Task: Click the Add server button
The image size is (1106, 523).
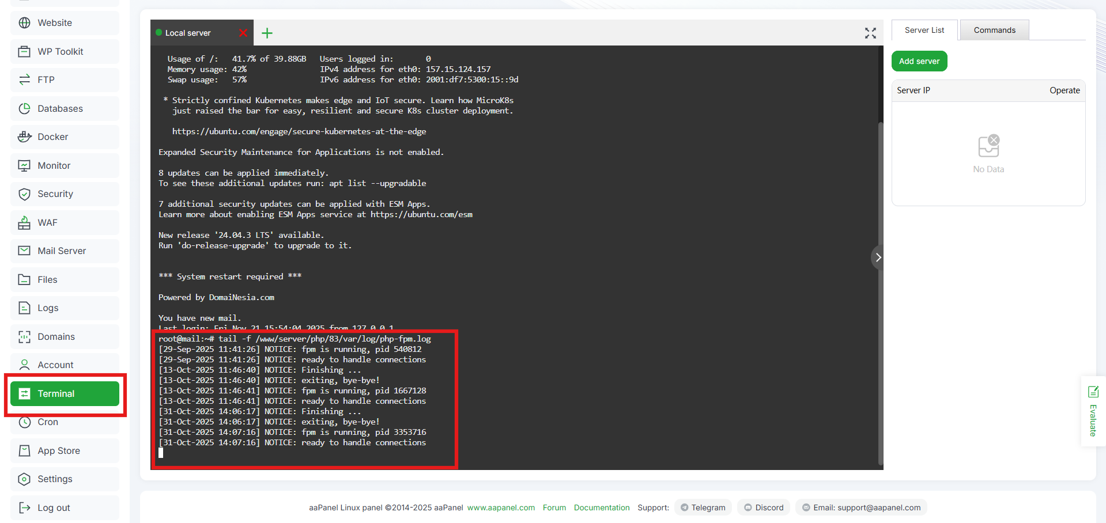Action: (x=919, y=61)
